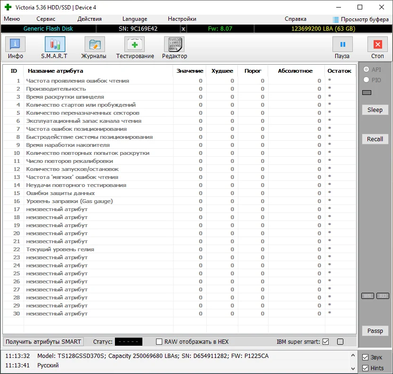The image size is (393, 374).
Task: Toggle RAW отображать в HEX checkbox
Action: pyautogui.click(x=159, y=342)
